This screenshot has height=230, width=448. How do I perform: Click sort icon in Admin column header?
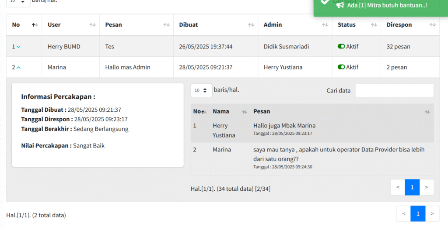(x=325, y=25)
